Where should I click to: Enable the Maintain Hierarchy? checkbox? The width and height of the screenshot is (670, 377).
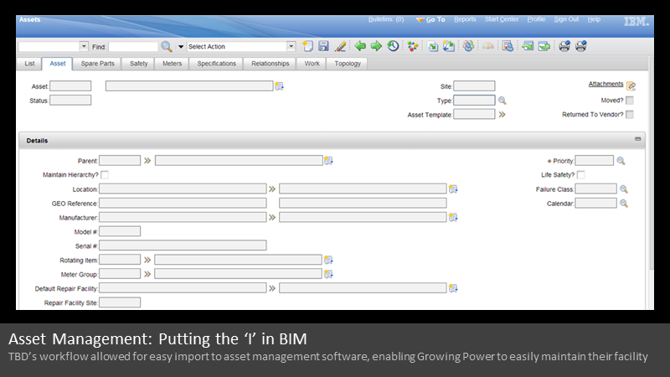[104, 175]
